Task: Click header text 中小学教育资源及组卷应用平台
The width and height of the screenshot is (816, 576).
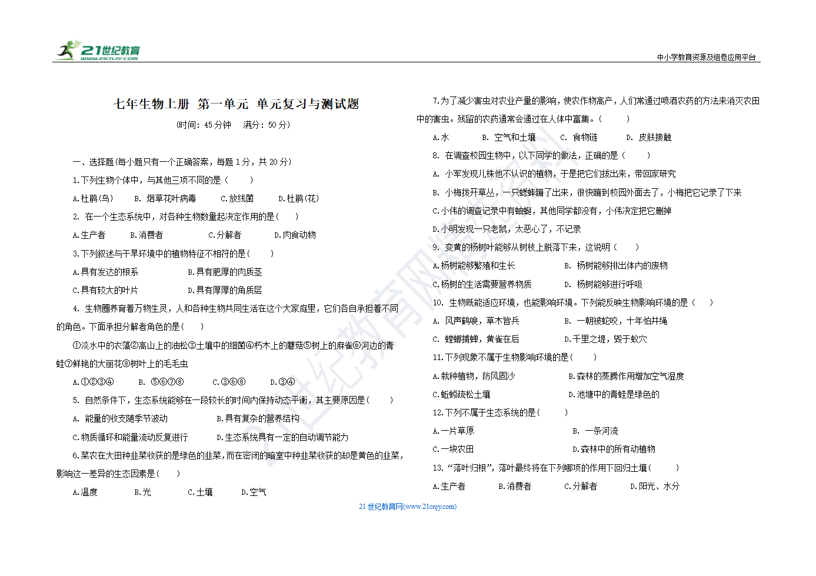Action: coord(706,57)
